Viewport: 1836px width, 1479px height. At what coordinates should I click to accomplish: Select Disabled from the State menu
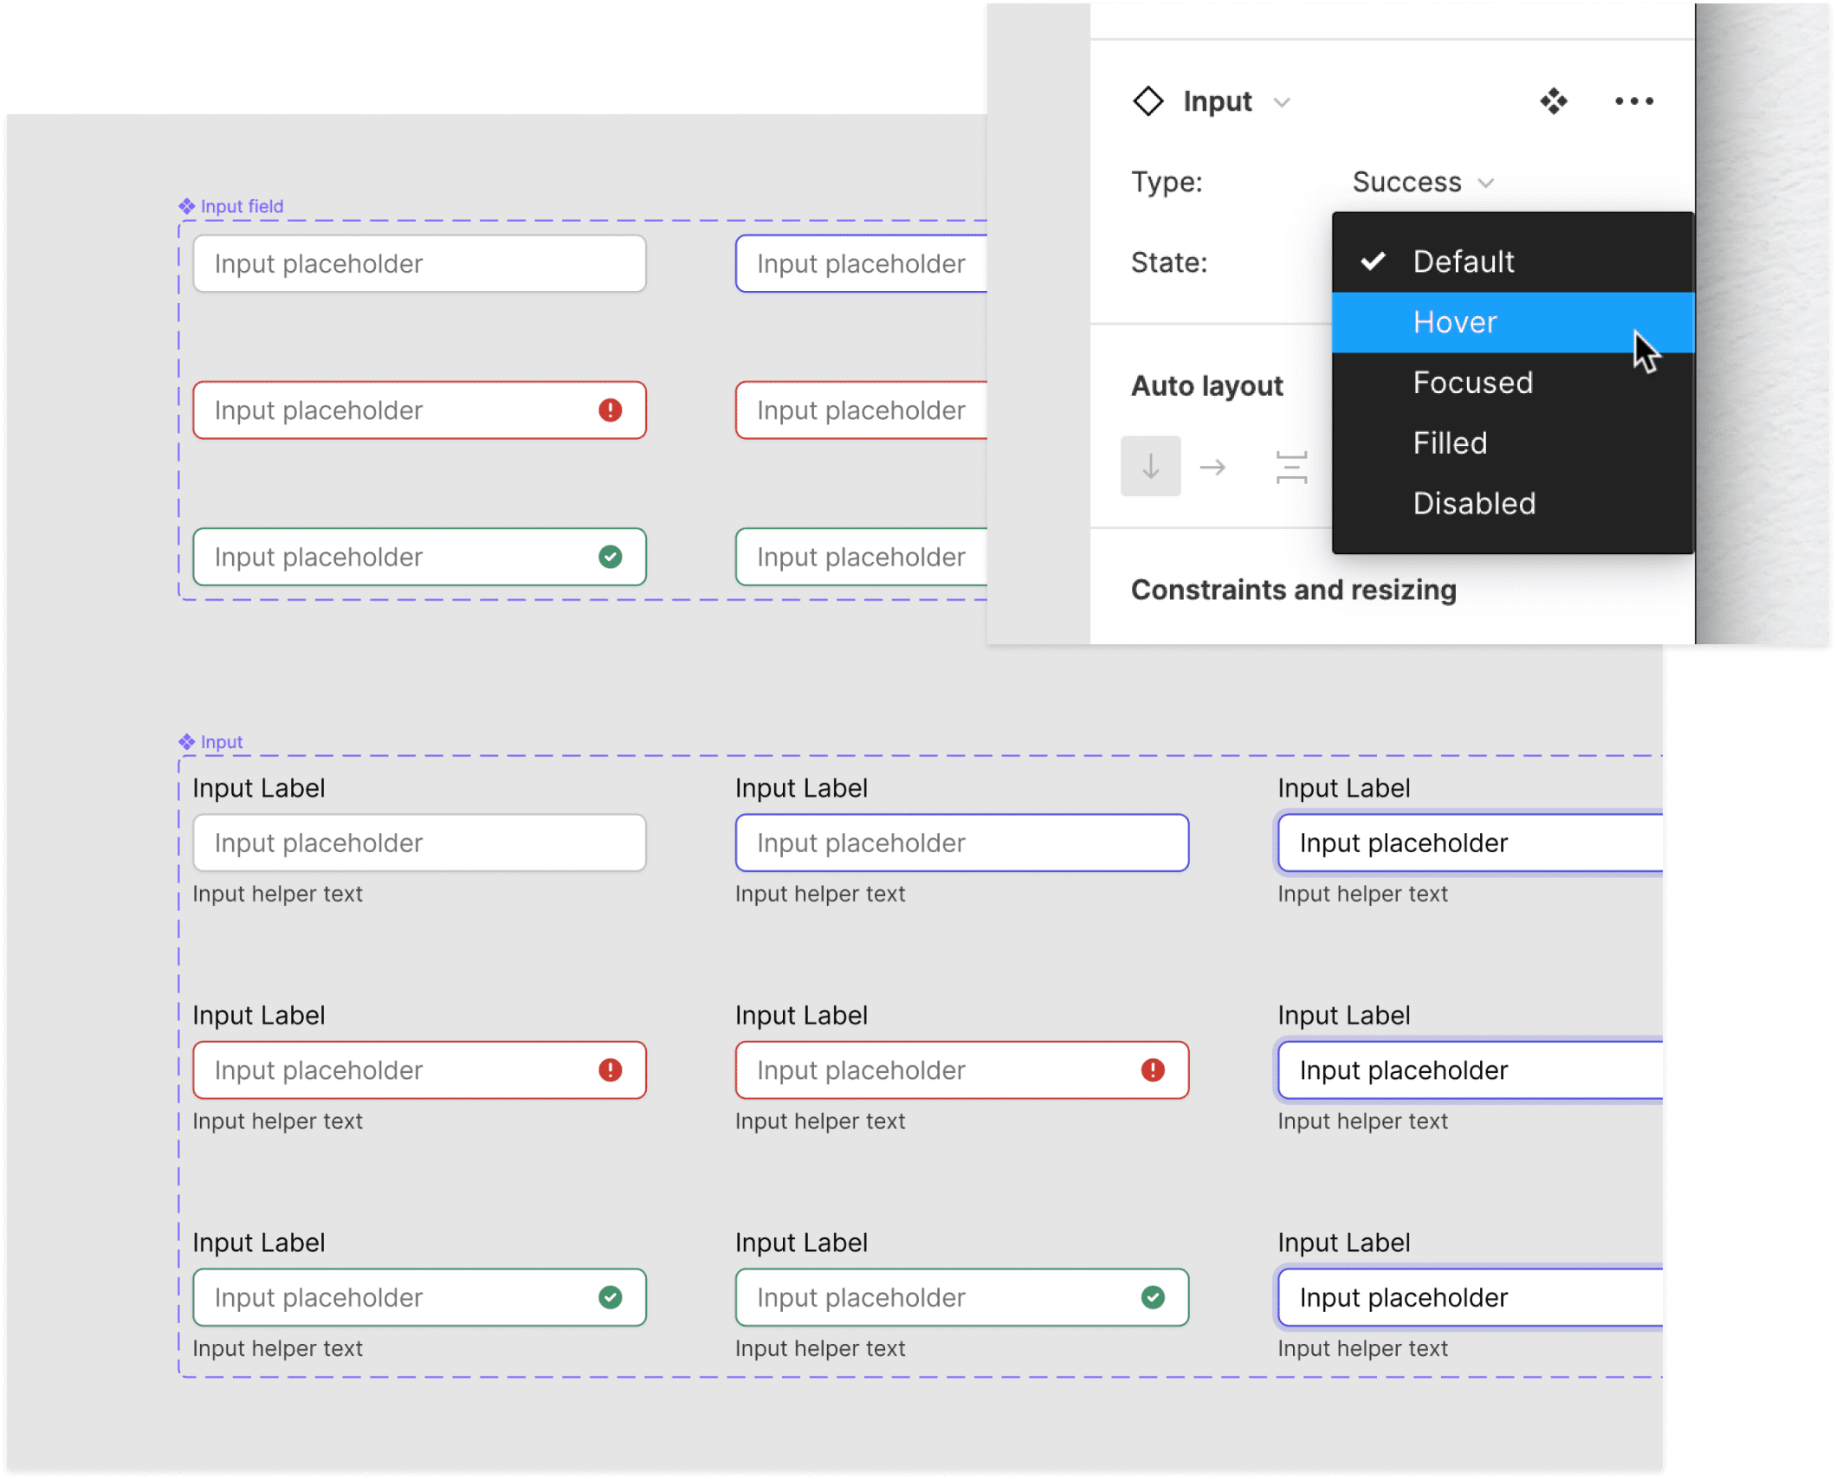tap(1473, 503)
